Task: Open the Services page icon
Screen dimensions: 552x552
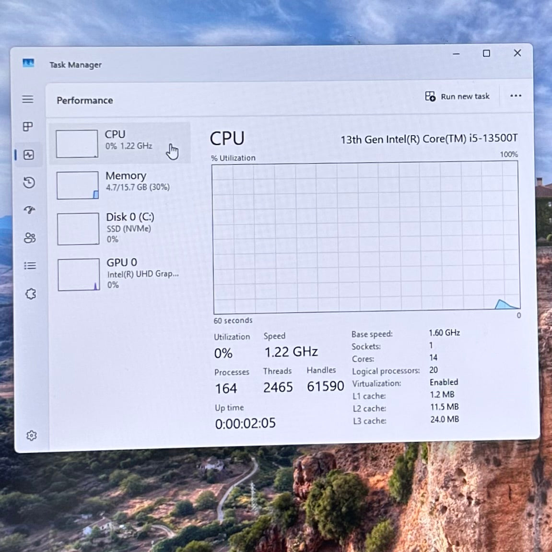Action: pos(31,294)
